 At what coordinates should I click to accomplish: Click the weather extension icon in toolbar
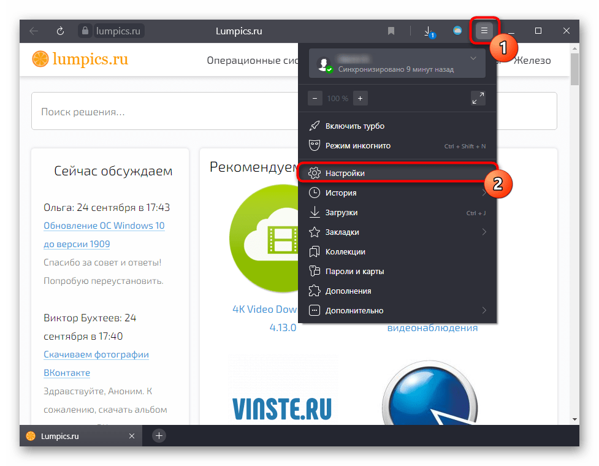click(457, 31)
